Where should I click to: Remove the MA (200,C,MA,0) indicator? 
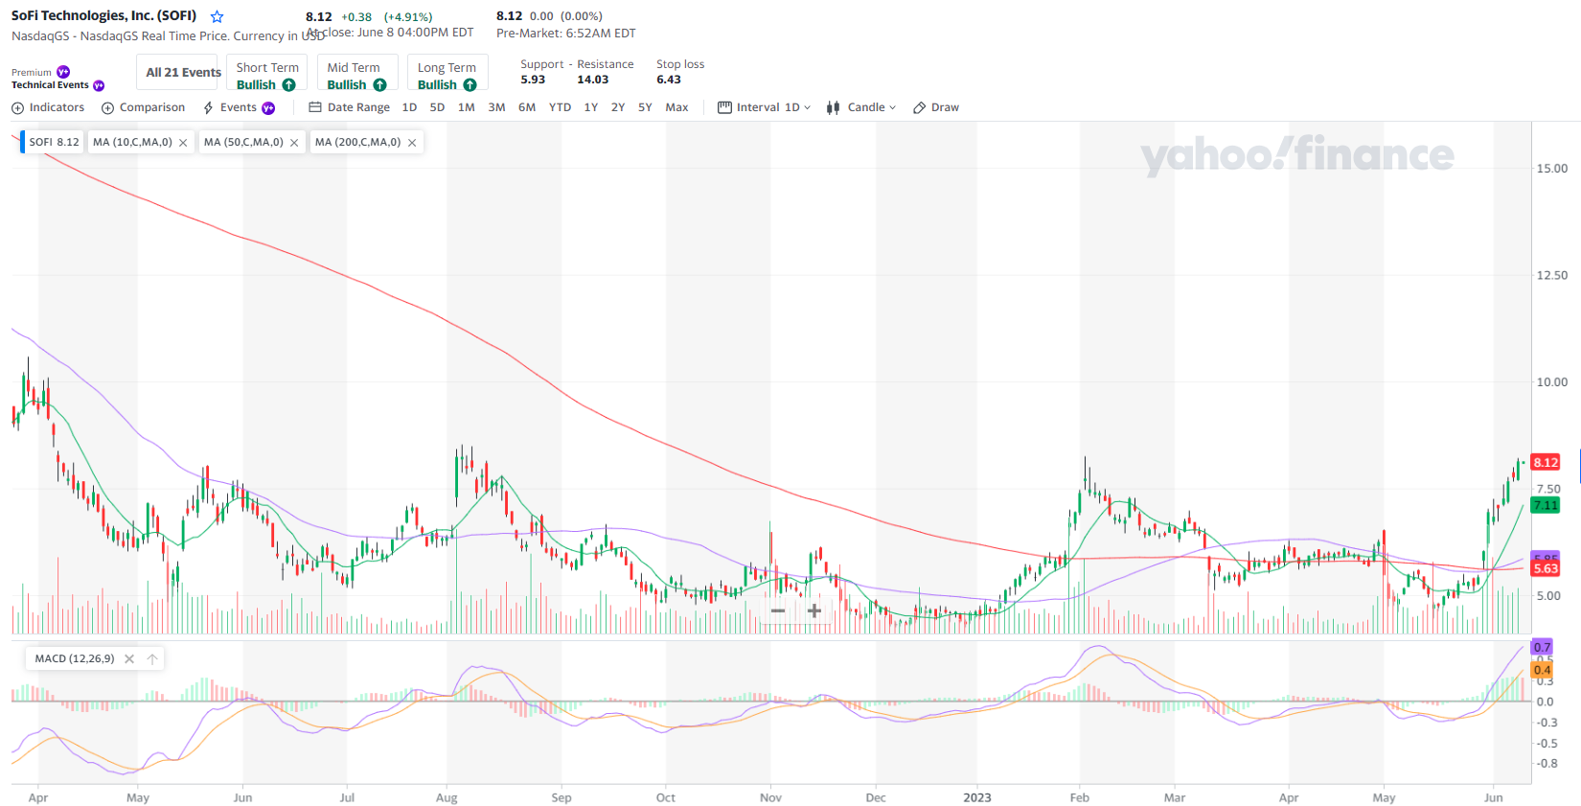(412, 143)
